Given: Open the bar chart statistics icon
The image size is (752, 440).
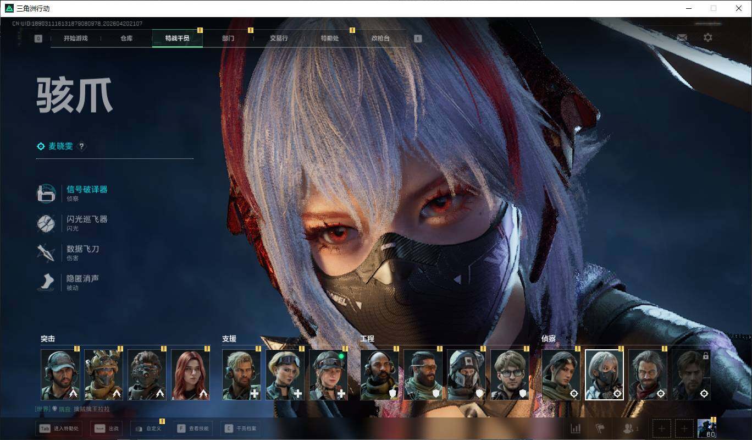Looking at the screenshot, I should (576, 428).
